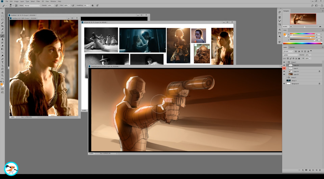Open the File menu
This screenshot has width=324, height=179.
[7, 1]
